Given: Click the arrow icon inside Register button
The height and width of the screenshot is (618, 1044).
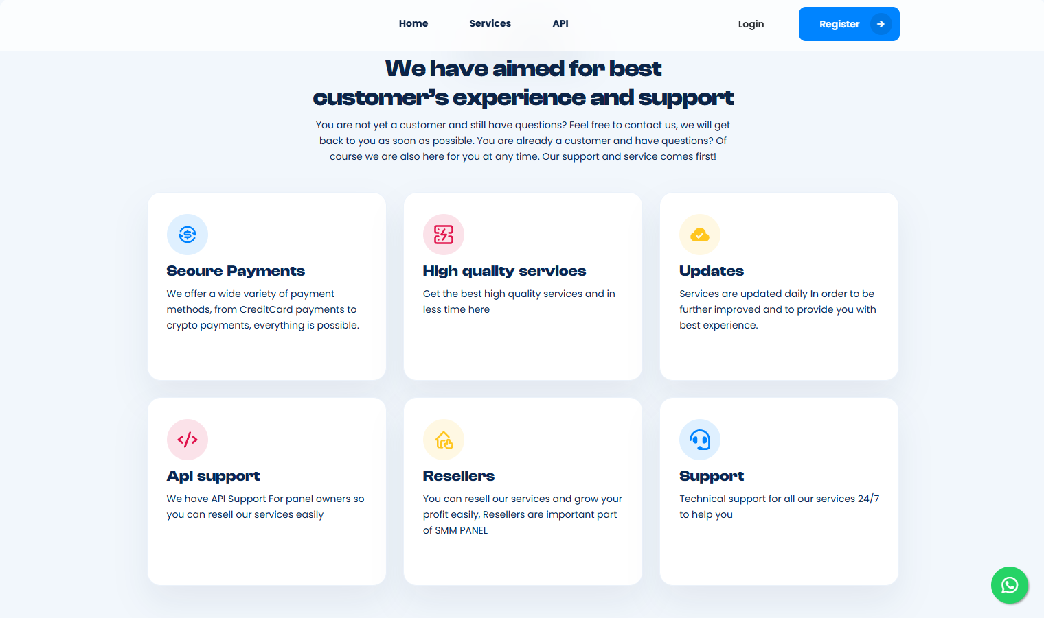Looking at the screenshot, I should pos(881,24).
